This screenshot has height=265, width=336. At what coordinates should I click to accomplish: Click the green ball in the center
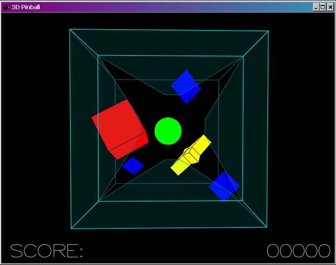[x=168, y=131]
